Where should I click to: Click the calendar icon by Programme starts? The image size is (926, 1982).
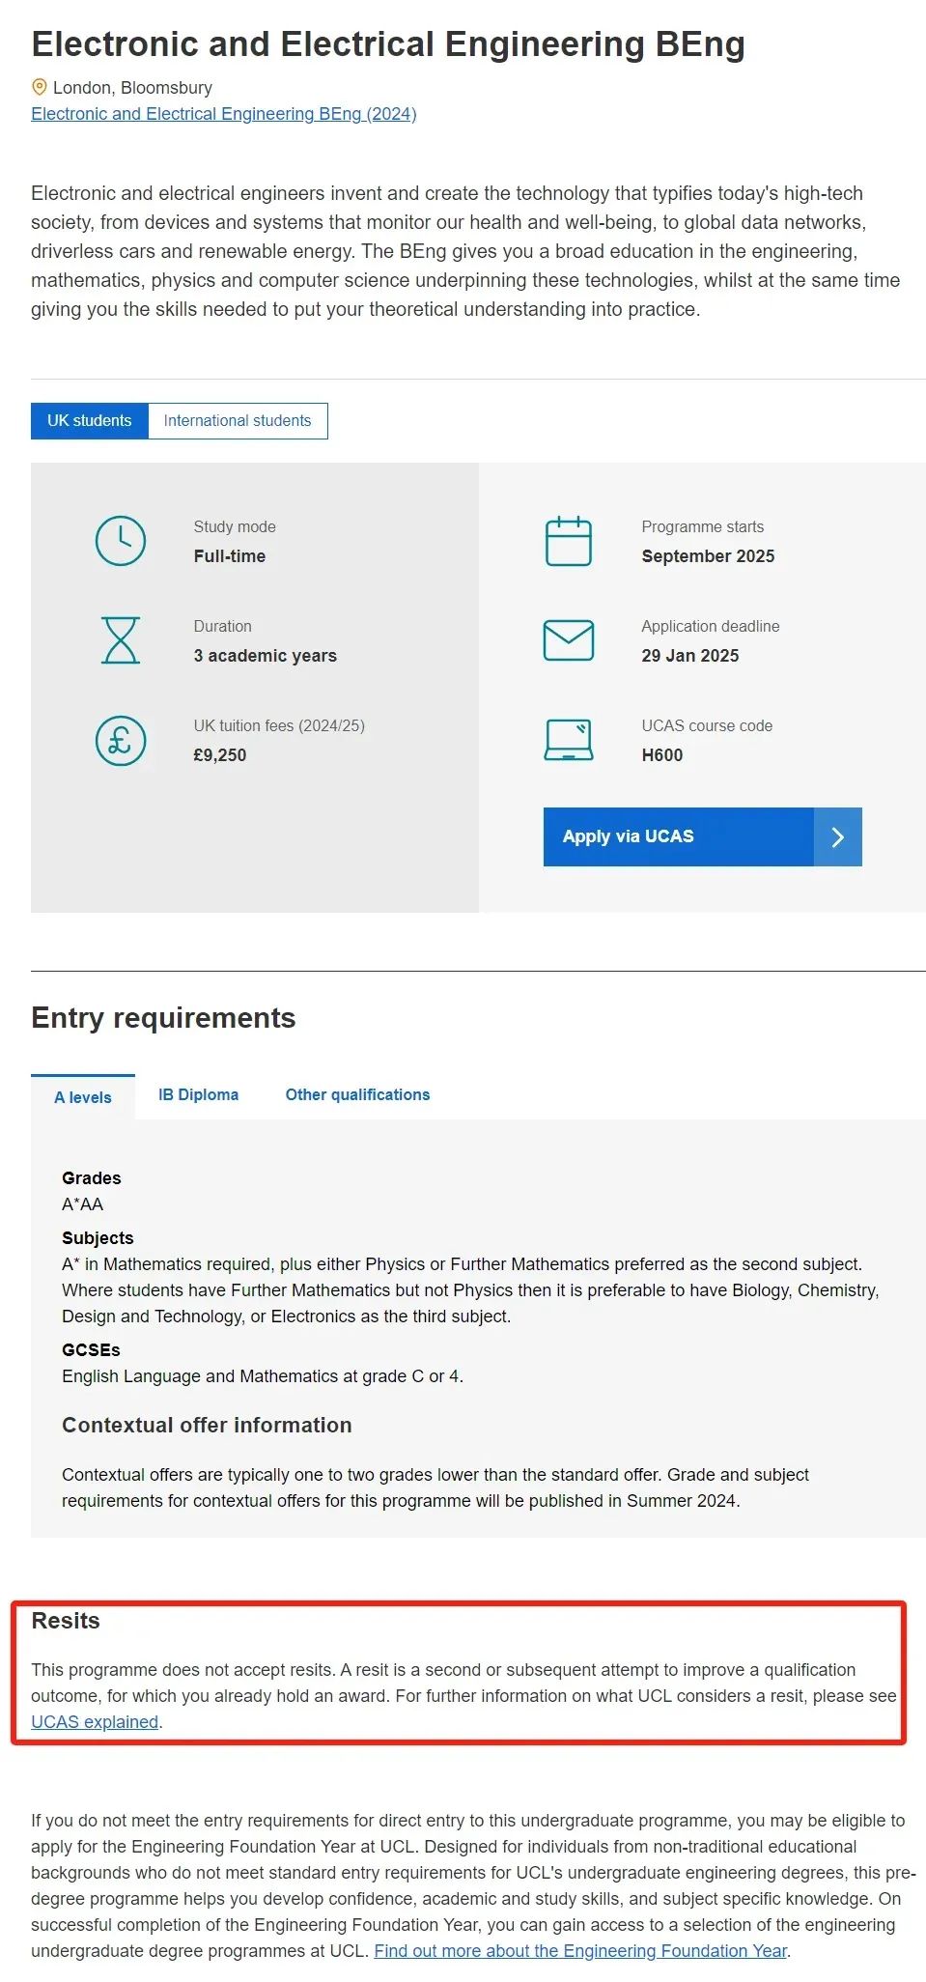(569, 541)
